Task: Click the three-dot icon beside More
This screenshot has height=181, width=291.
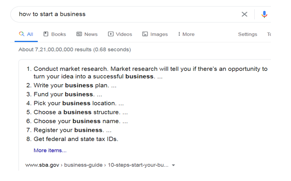Action: coord(179,34)
